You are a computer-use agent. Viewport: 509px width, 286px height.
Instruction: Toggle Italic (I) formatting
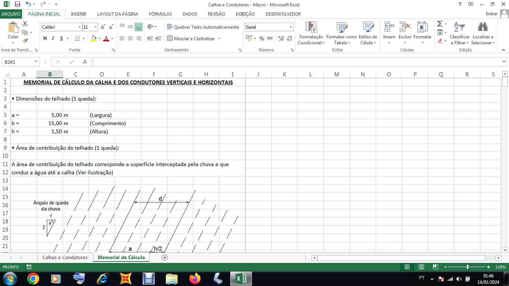tap(53, 38)
